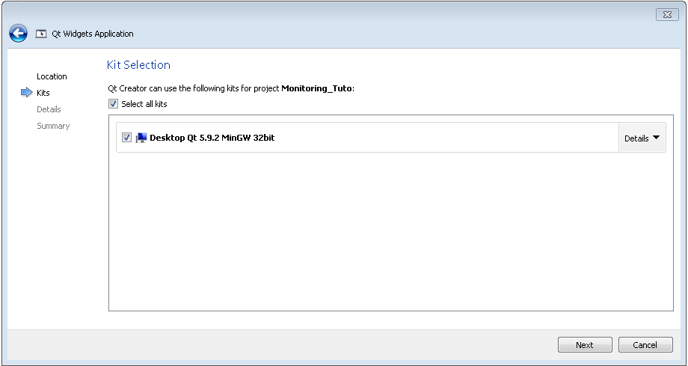
Task: Click the Kit Selection heading
Action: (138, 65)
